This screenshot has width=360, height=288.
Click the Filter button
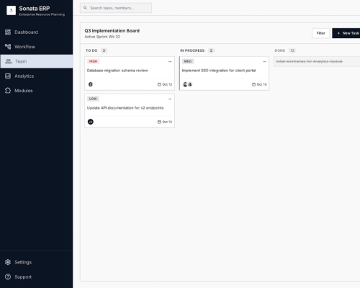pyautogui.click(x=321, y=33)
